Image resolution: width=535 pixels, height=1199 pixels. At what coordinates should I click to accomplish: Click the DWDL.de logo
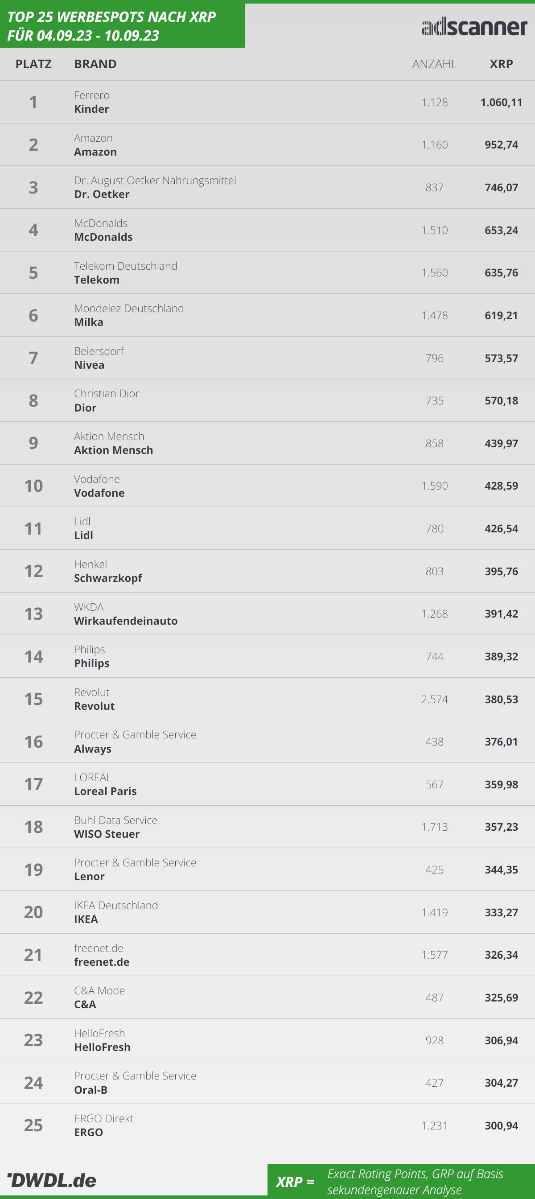pos(52,1180)
